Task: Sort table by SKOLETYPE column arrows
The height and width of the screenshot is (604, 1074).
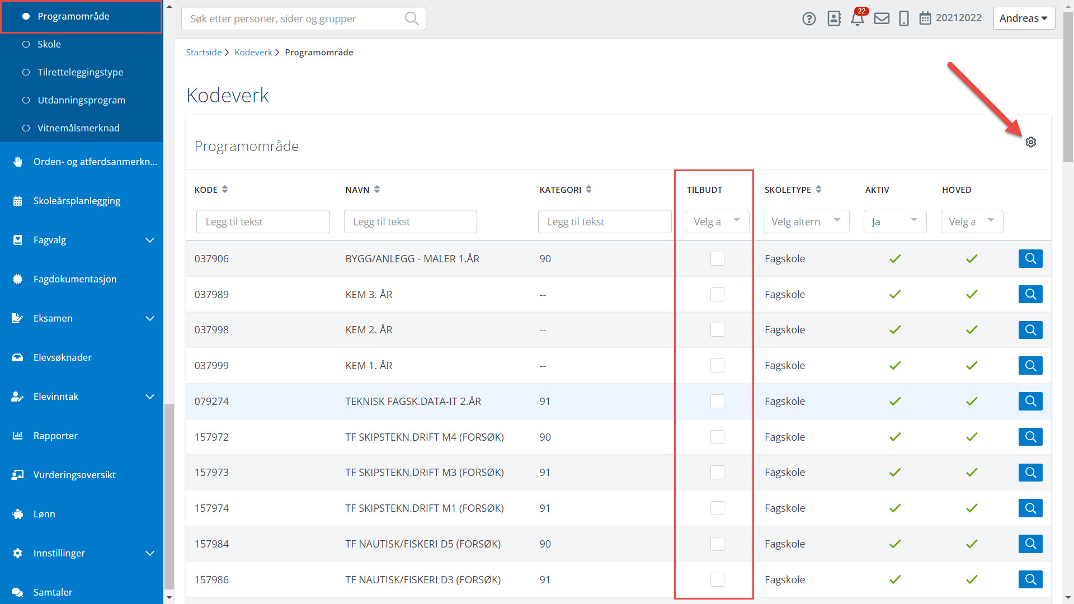Action: pyautogui.click(x=818, y=190)
